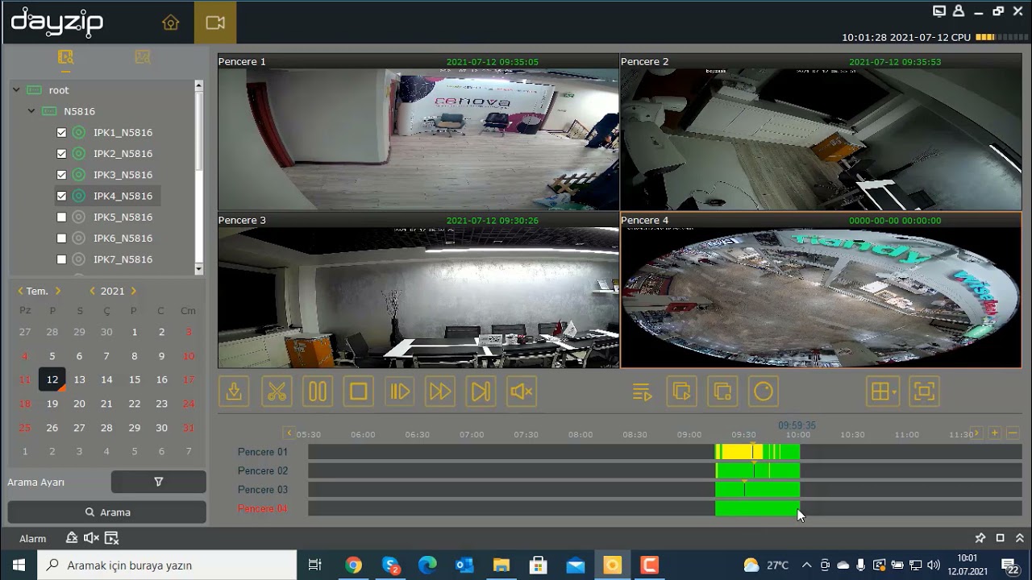Image resolution: width=1032 pixels, height=580 pixels.
Task: Click the Alarm label in status bar
Action: 33,539
